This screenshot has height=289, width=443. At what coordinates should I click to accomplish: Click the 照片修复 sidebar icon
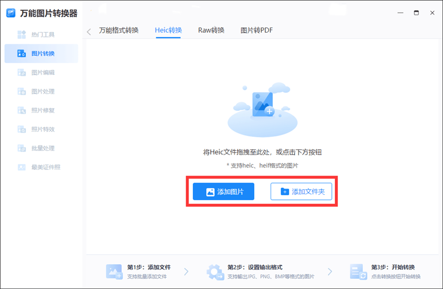pos(22,110)
